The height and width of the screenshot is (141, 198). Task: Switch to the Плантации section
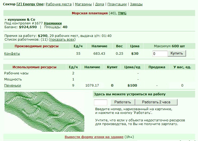click(117, 4)
